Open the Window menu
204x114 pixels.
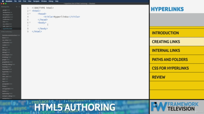click(44, 1)
